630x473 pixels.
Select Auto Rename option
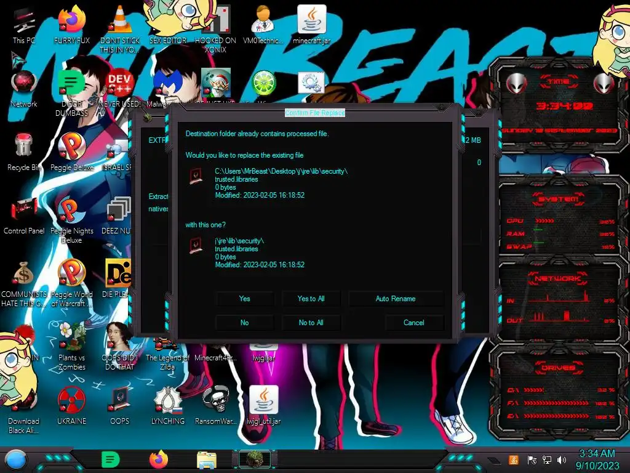[x=396, y=299]
